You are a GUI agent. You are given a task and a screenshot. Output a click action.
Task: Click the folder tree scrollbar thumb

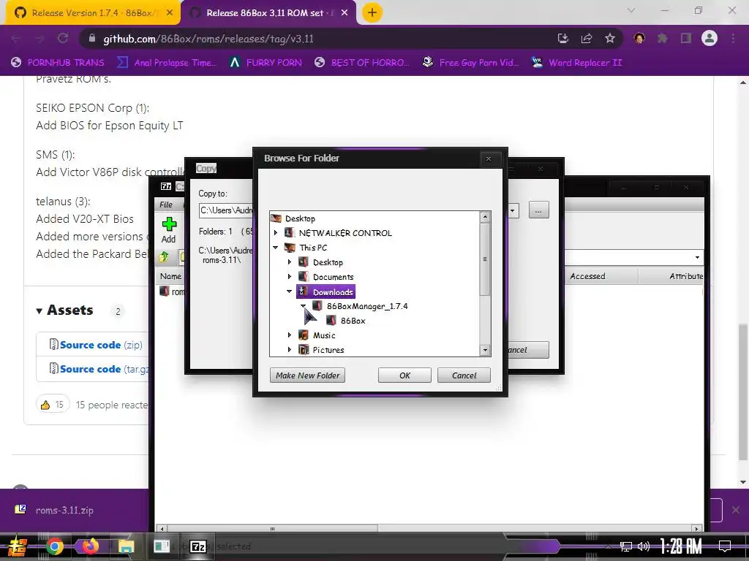pyautogui.click(x=485, y=259)
